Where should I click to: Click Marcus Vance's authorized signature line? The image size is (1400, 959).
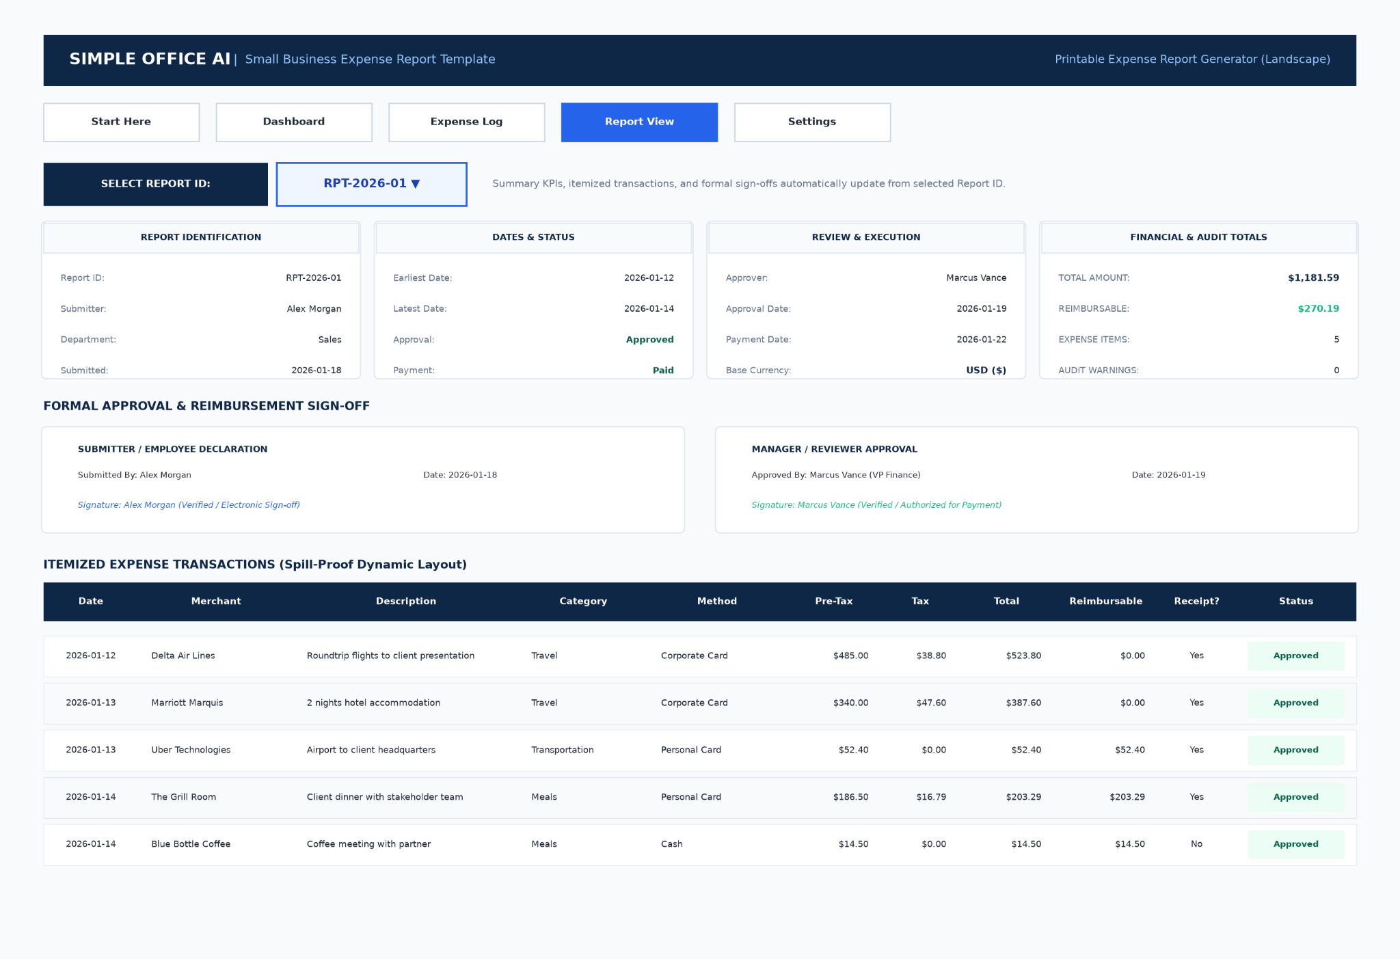point(876,505)
